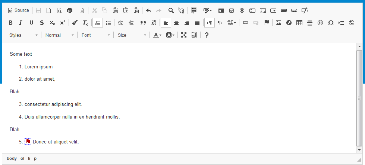Insert a form Button element

coord(284,10)
